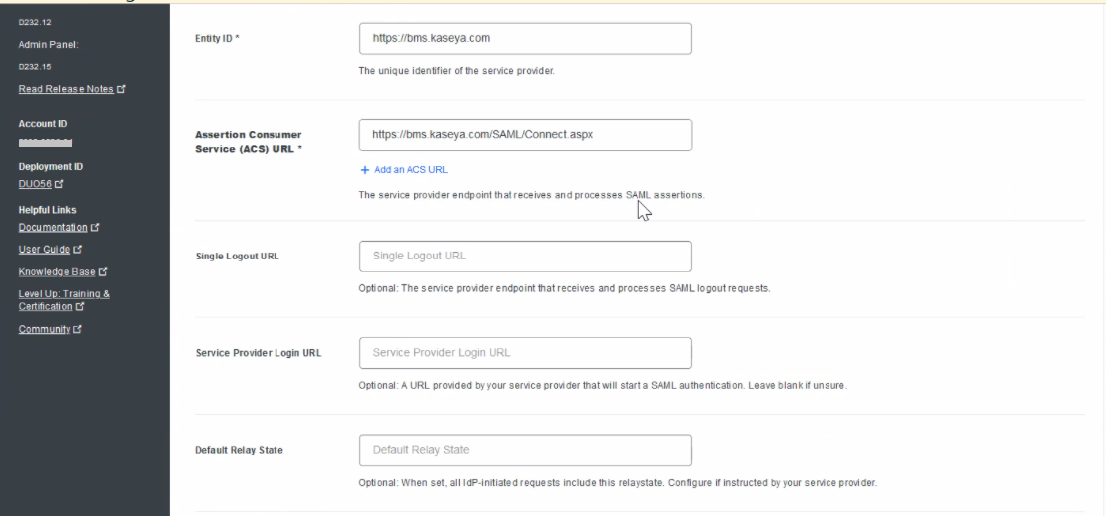Click the Assertion Consumer Service URL field

524,135
